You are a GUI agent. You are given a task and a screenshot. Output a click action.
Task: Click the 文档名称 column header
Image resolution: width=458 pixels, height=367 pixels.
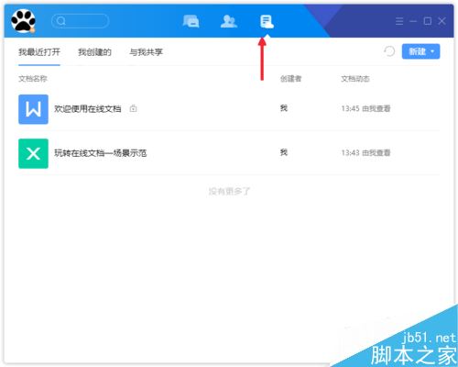(x=33, y=79)
